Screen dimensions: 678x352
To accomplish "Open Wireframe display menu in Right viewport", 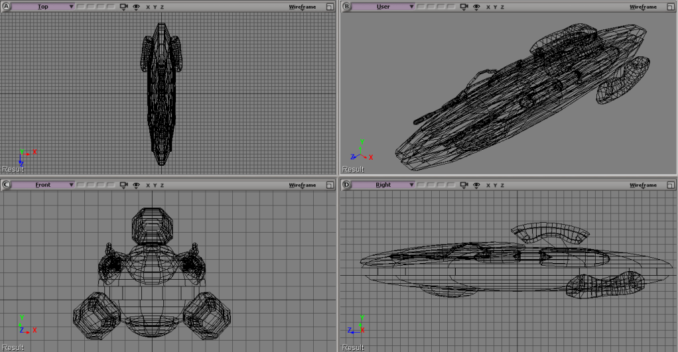I will tap(643, 186).
